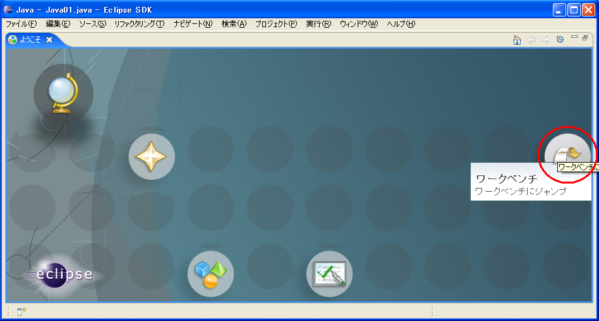Maximize the Eclipse SDK window
Viewport: 599px width, 321px height.
[x=574, y=10]
